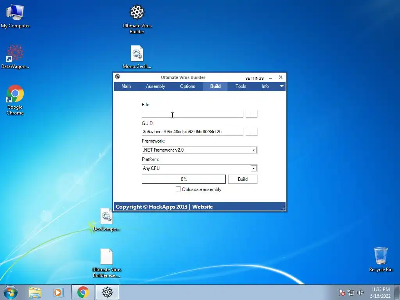400x300 pixels.
Task: Select the Build tab
Action: (215, 86)
